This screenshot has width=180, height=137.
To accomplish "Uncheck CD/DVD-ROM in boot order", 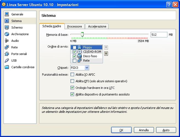I will [x=74, y=52].
